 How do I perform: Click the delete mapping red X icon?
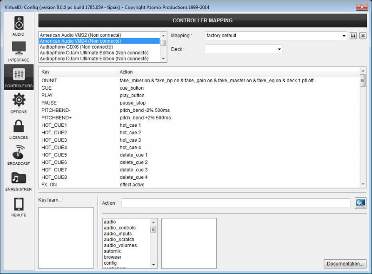[363, 36]
